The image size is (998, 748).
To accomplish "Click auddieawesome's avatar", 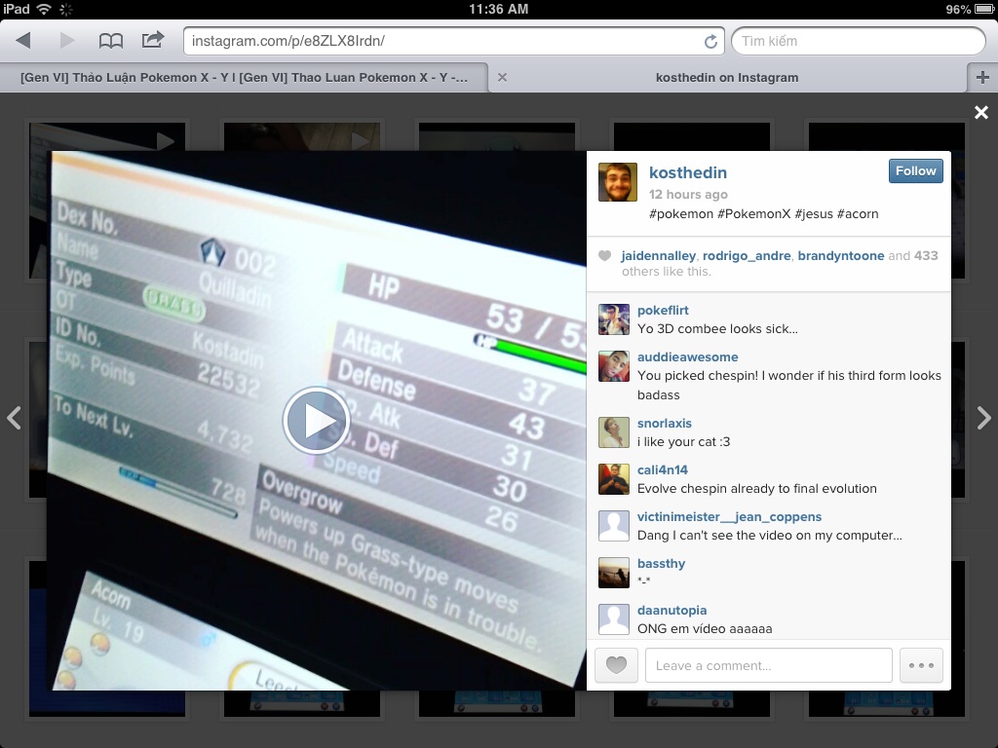I will point(614,366).
